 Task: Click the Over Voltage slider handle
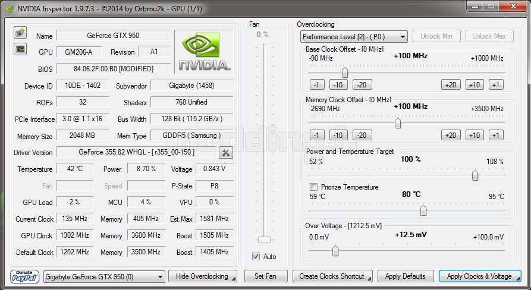click(x=335, y=251)
